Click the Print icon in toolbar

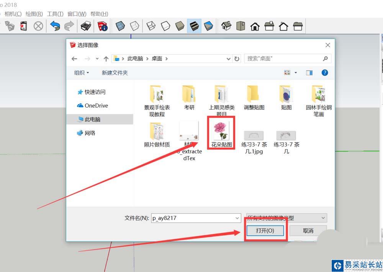point(86,26)
